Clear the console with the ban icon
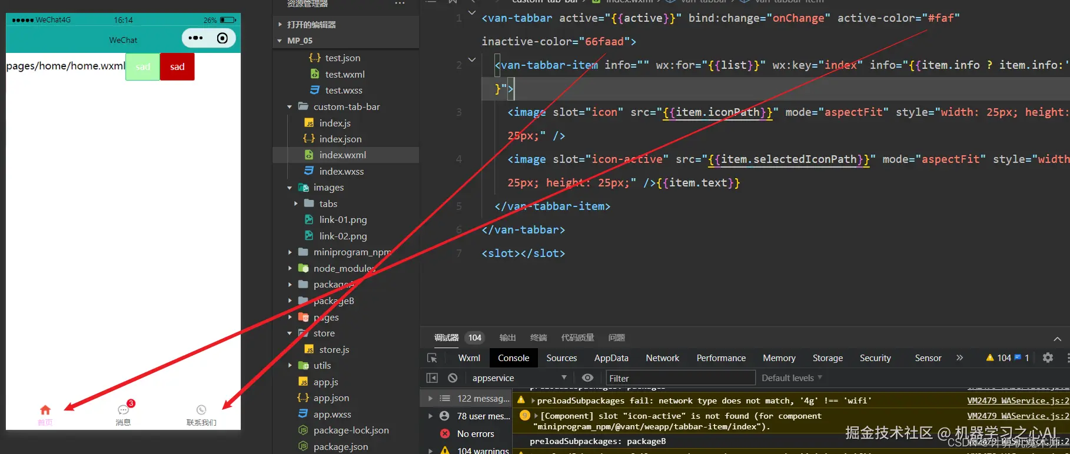The height and width of the screenshot is (454, 1070). (x=453, y=378)
